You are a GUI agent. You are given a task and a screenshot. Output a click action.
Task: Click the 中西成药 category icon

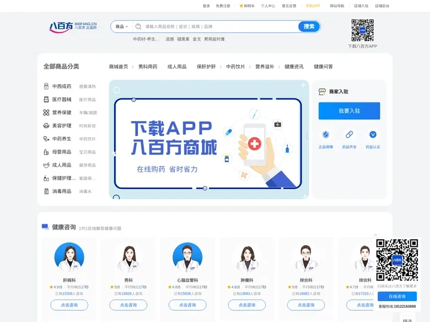point(46,86)
